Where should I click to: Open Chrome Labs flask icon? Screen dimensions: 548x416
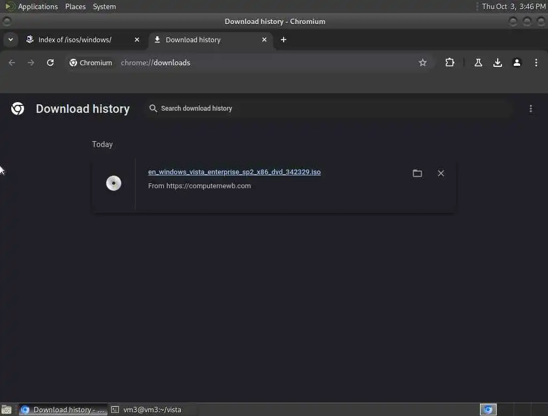pos(478,63)
